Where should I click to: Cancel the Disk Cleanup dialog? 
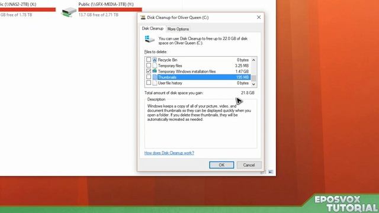(x=249, y=165)
